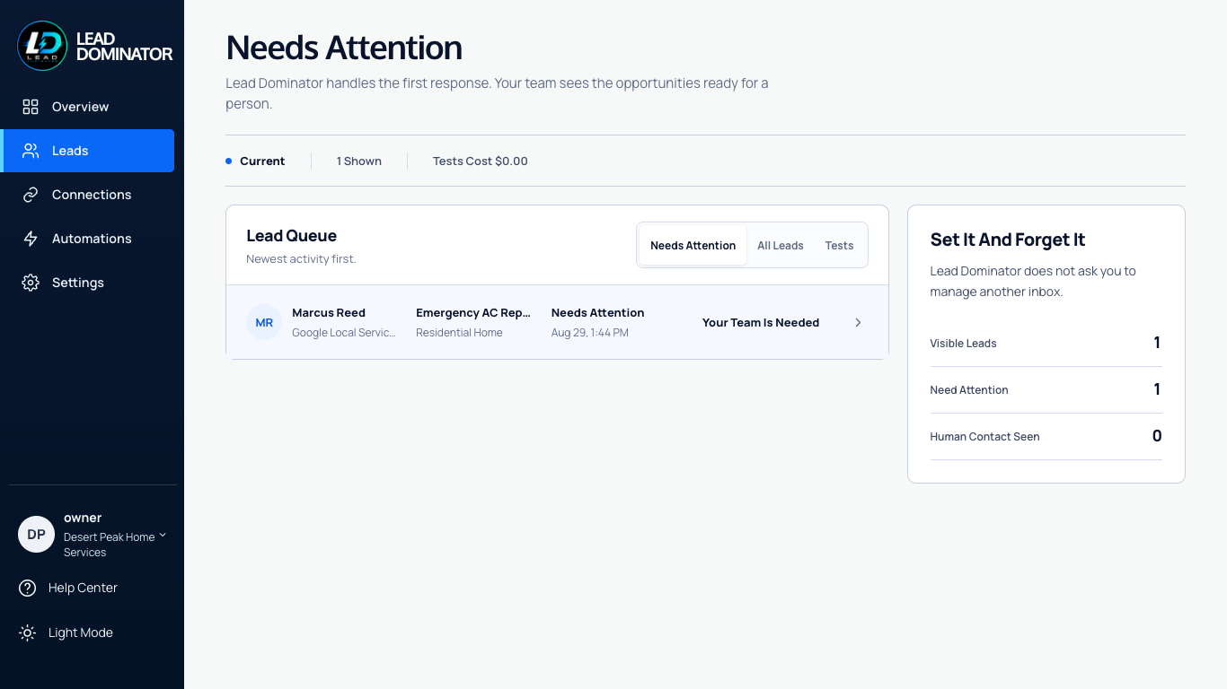Click the owner role label
The width and height of the screenshot is (1227, 689).
(83, 518)
